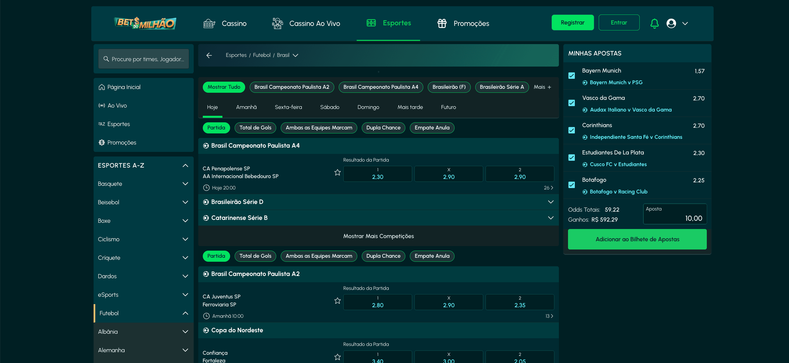Click soccer ball icon beside Catarinense Série B
This screenshot has width=789, height=363.
pos(206,218)
